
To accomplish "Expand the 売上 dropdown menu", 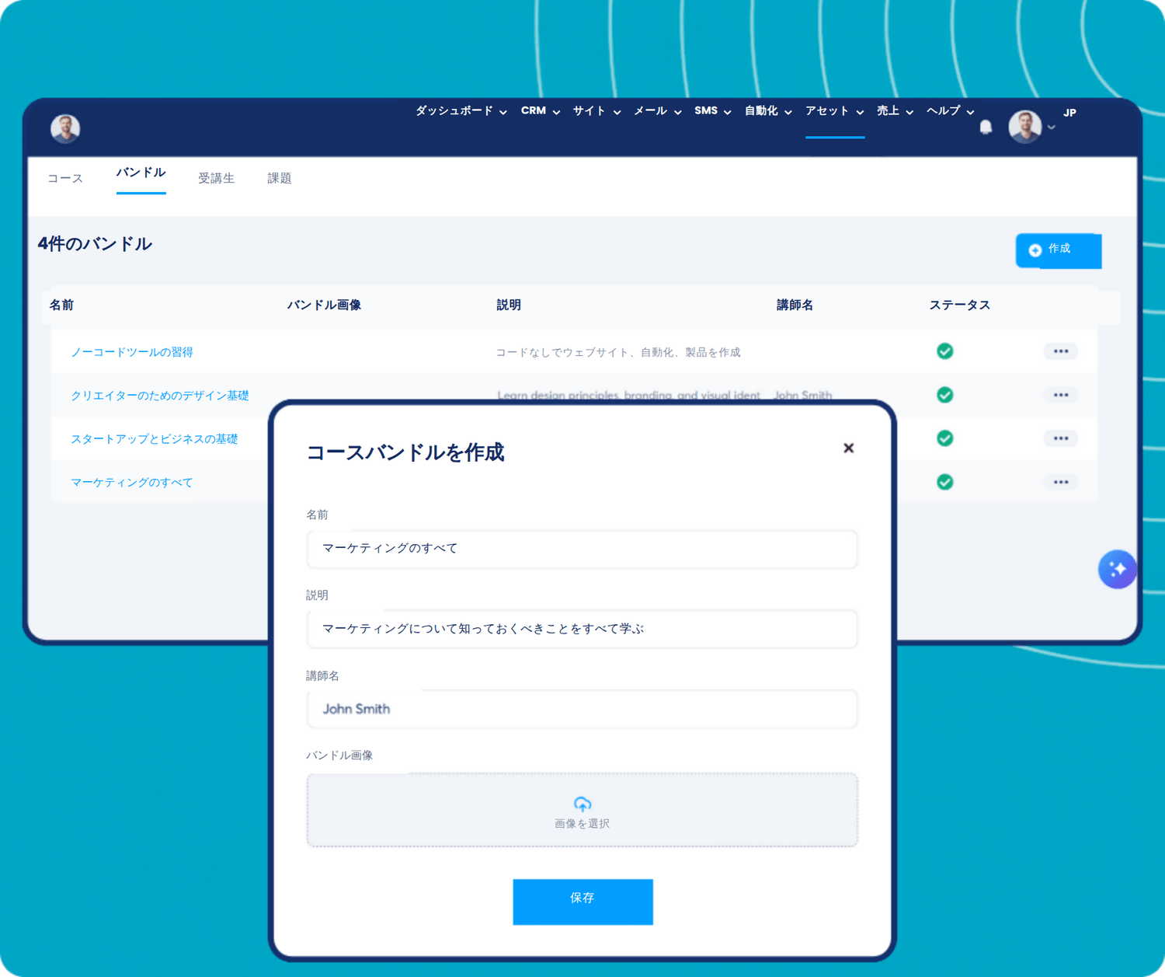I will pos(895,111).
